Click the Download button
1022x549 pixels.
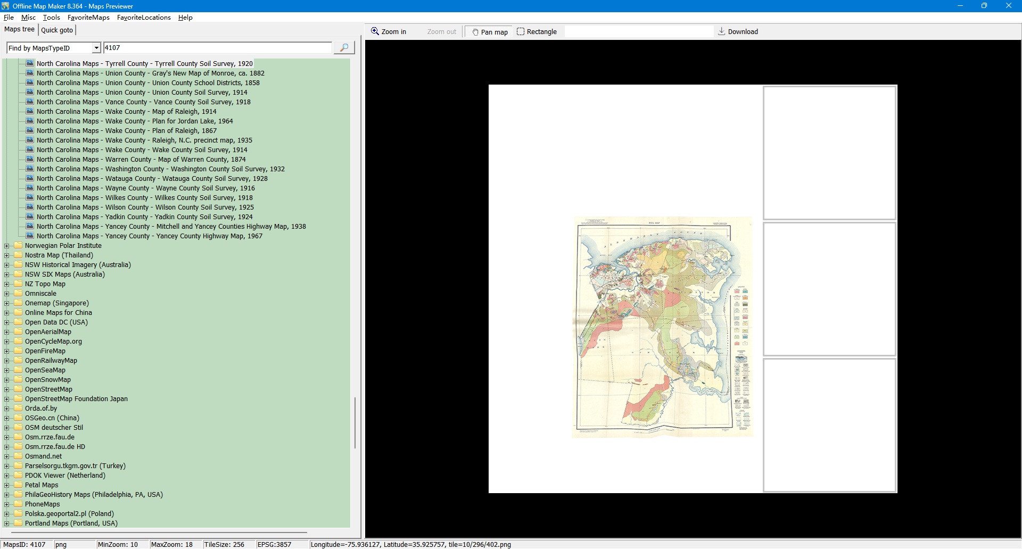738,32
